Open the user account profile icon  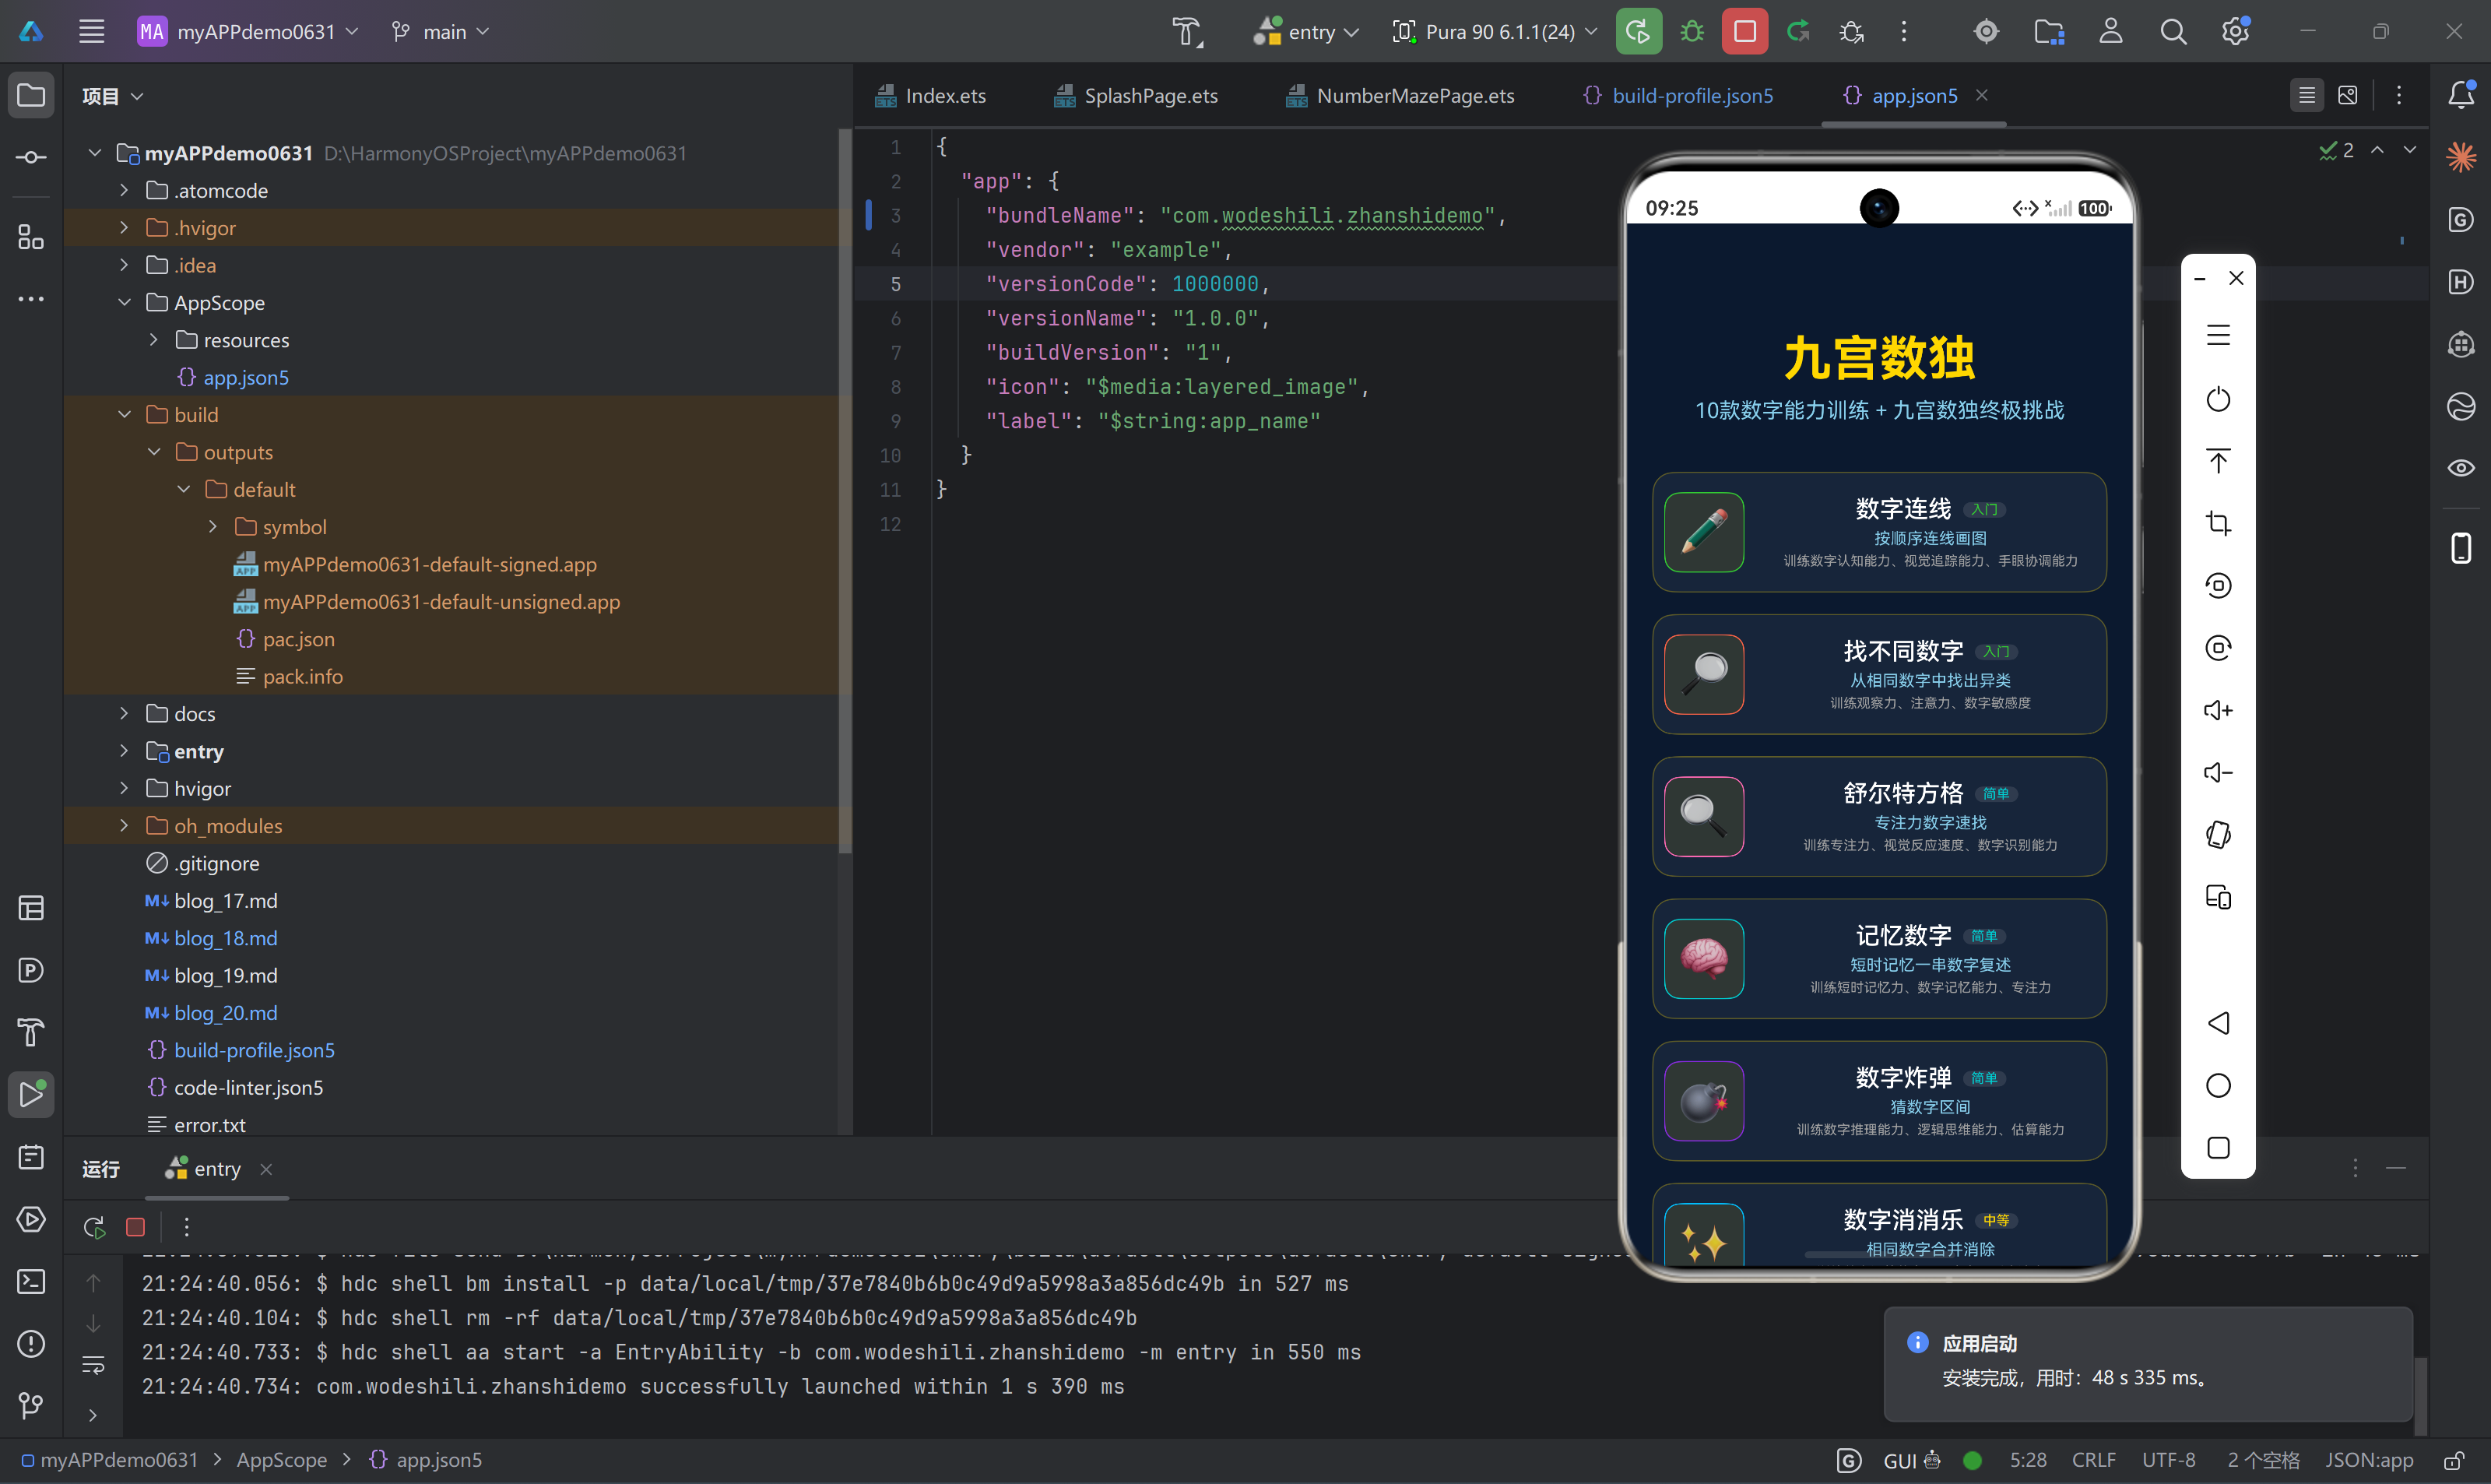[2110, 31]
